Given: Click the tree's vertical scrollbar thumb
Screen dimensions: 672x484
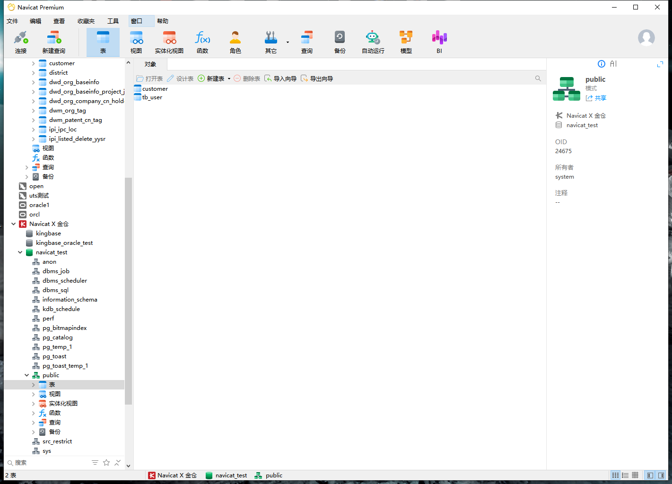Looking at the screenshot, I should [x=128, y=291].
